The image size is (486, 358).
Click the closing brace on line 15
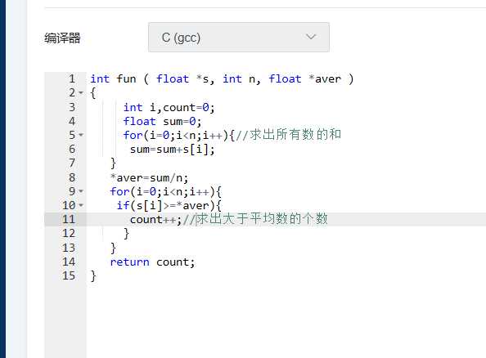pos(93,275)
